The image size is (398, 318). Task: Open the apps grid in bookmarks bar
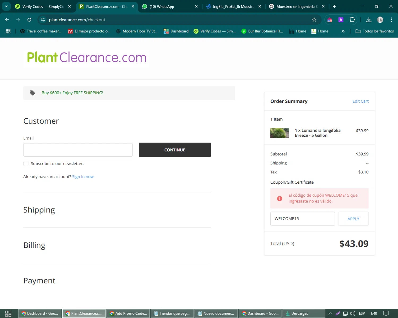(x=8, y=31)
